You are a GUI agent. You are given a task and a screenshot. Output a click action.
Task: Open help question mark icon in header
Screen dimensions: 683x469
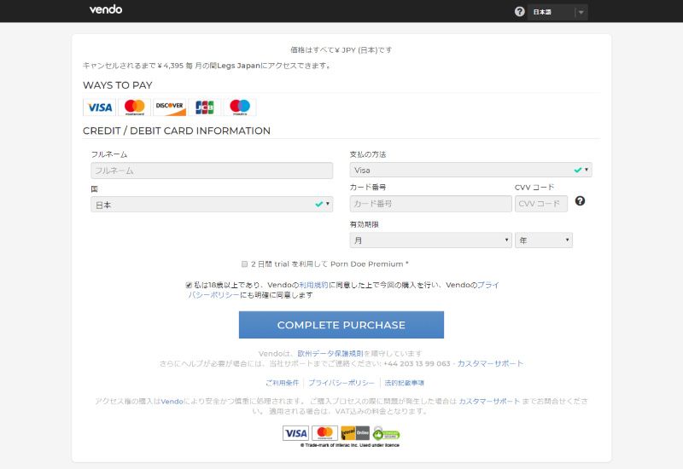coord(519,12)
